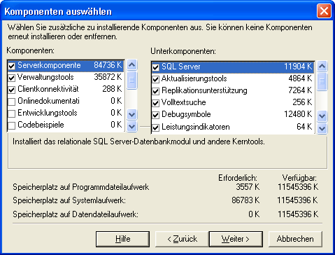Click the Unterkomponenten list lowest scroll-down arrow
This screenshot has width=335, height=255.
click(322, 128)
